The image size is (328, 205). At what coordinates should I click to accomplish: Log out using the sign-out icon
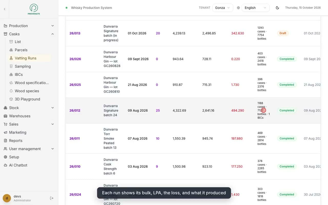[x=52, y=198]
